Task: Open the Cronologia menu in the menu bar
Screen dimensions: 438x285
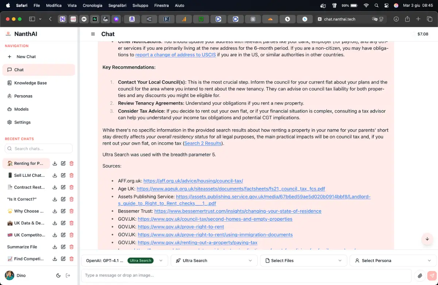Action: pos(92,5)
